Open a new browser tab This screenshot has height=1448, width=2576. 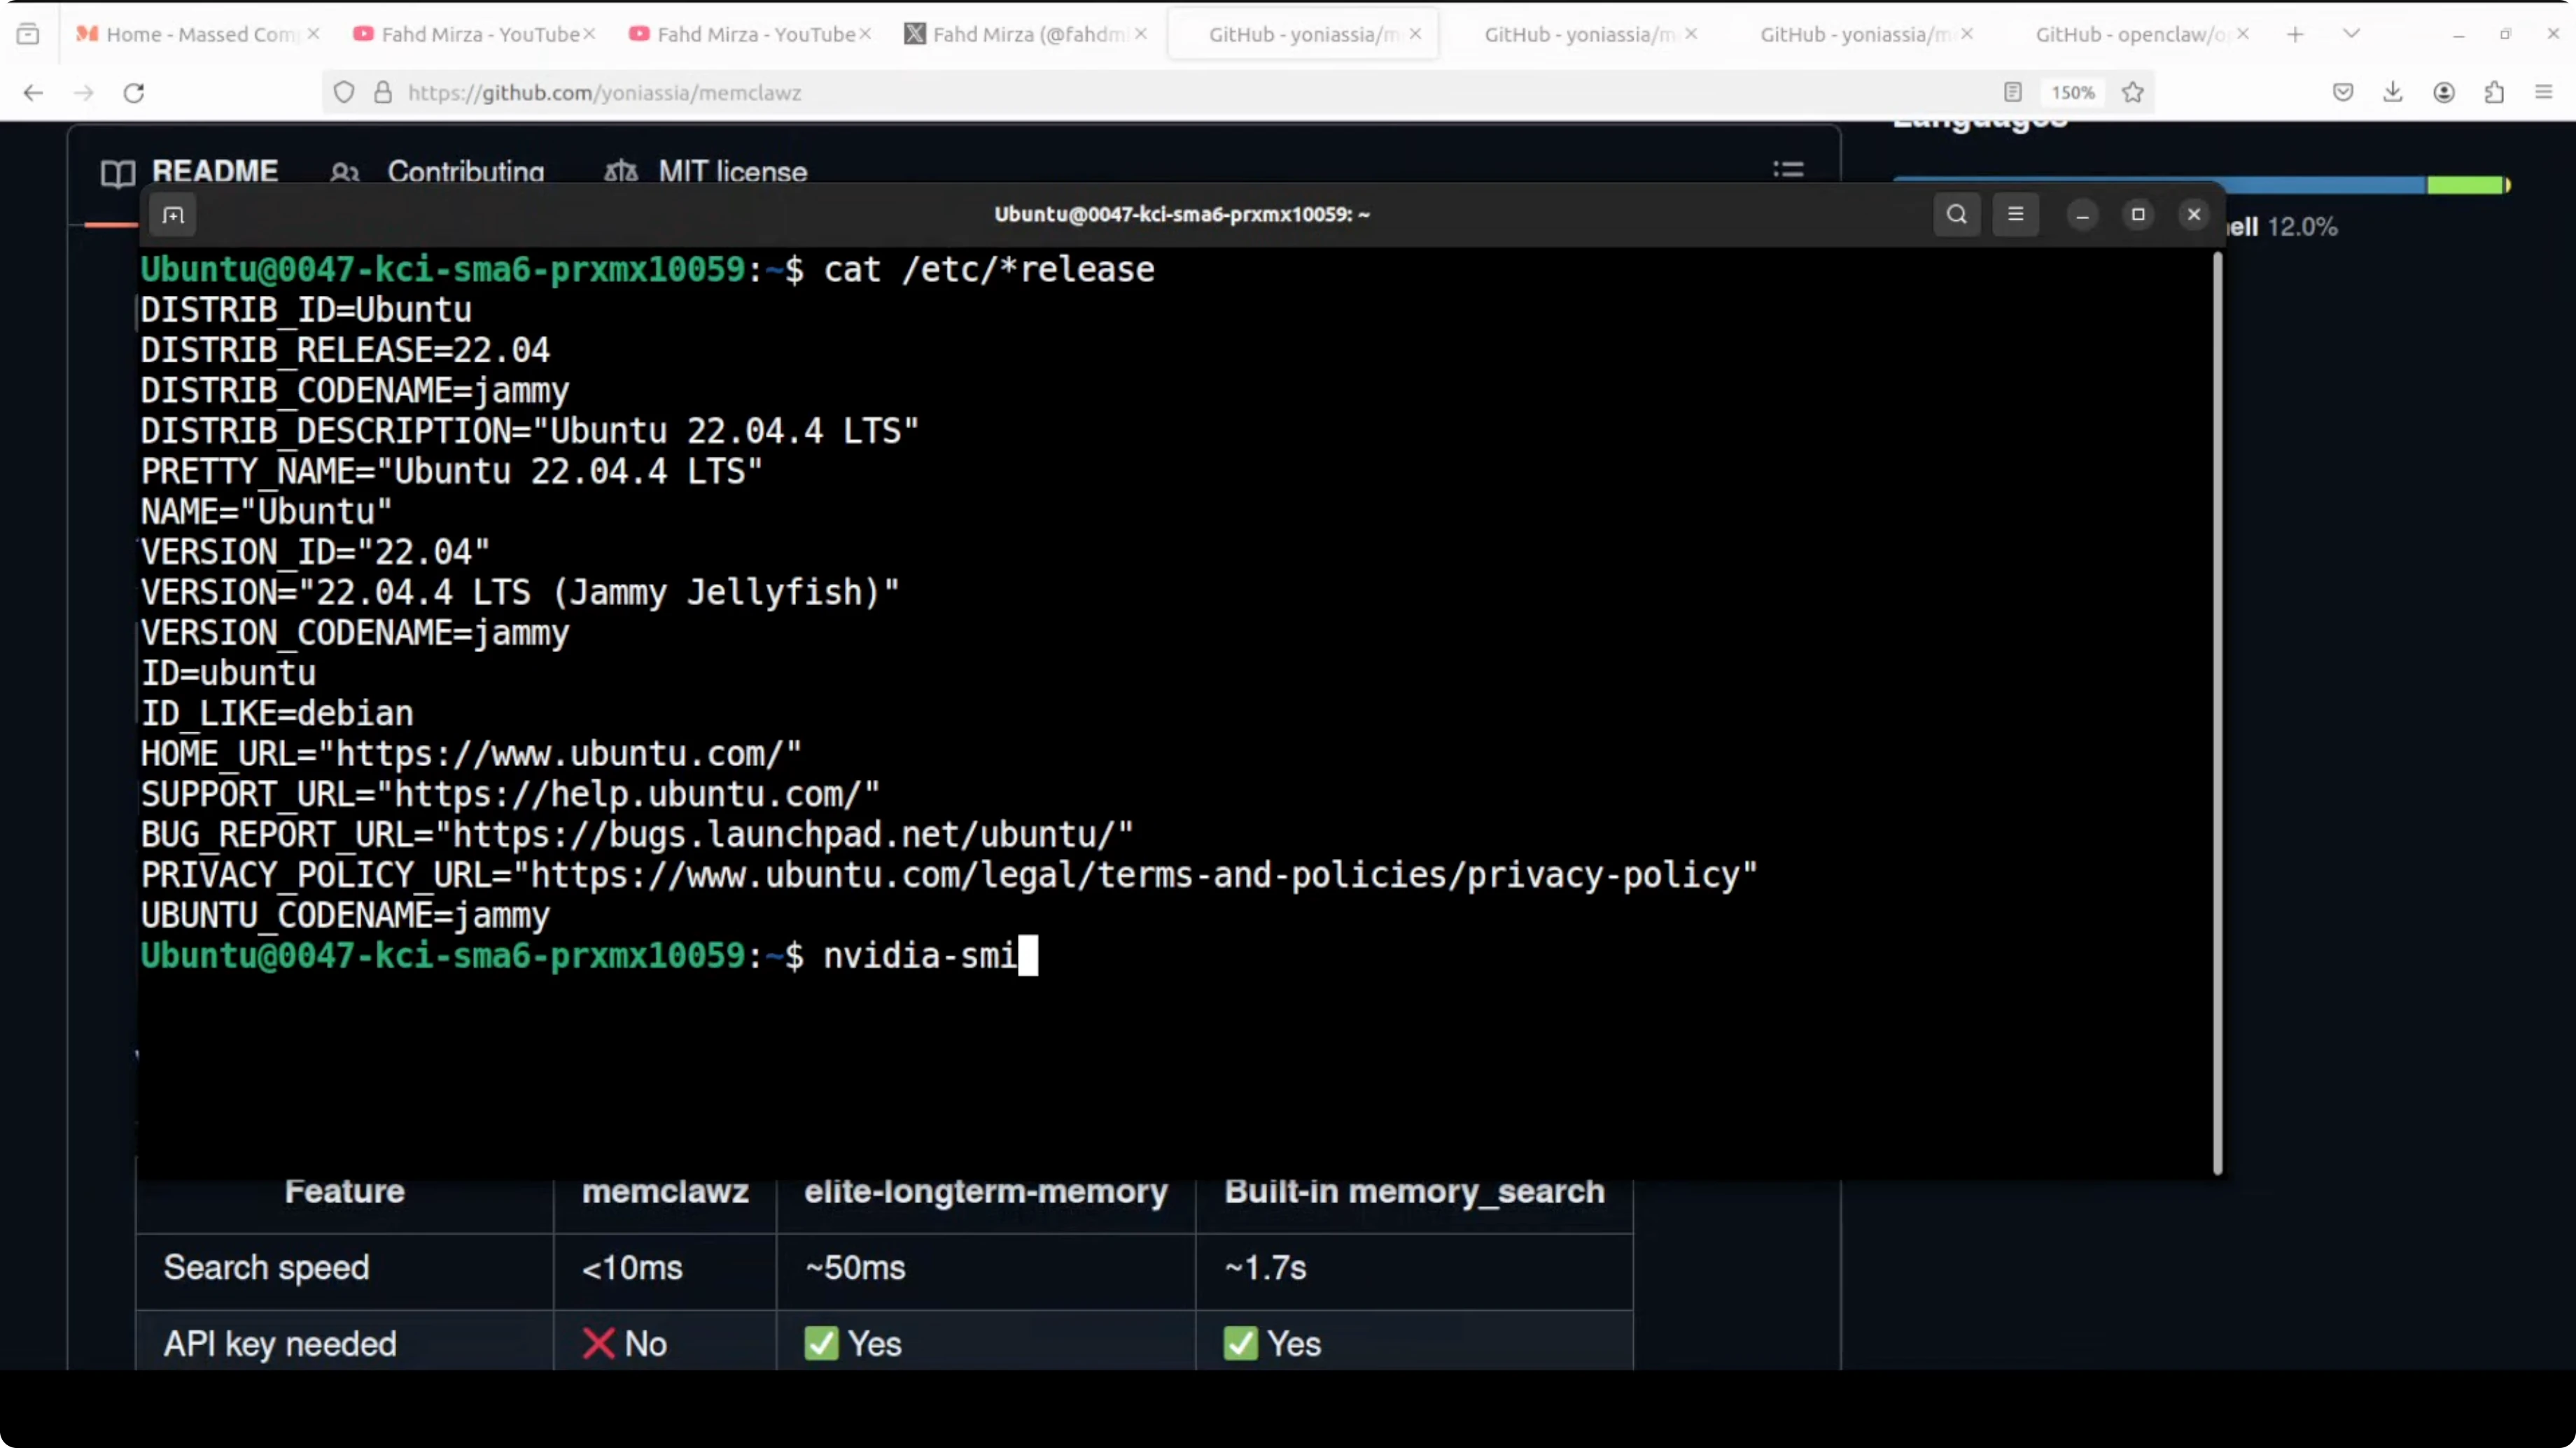point(2295,34)
